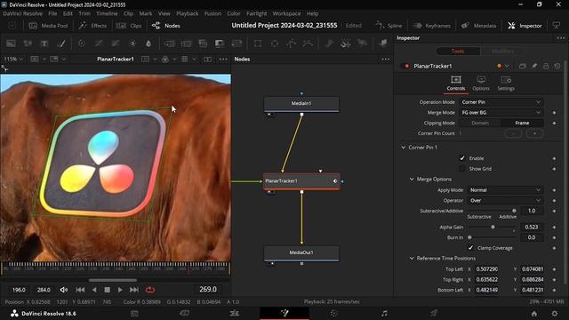Lock the PlanarTracker1 tool
This screenshot has width=569, height=320.
point(546,66)
